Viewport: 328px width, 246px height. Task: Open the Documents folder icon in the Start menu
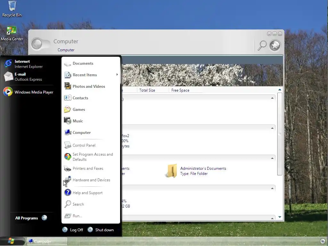68,63
